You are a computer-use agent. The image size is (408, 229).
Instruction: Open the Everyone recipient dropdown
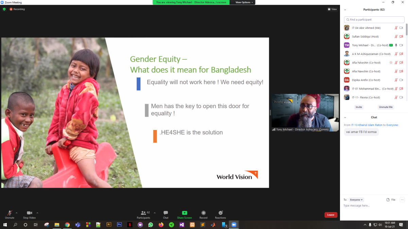click(356, 200)
